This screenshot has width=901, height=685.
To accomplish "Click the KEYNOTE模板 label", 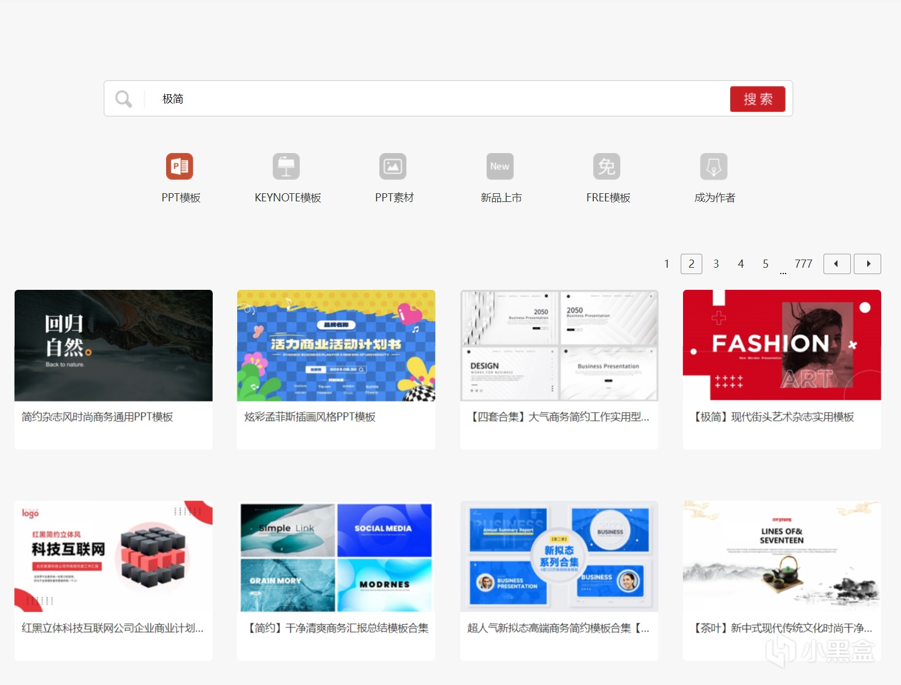I will (x=288, y=198).
